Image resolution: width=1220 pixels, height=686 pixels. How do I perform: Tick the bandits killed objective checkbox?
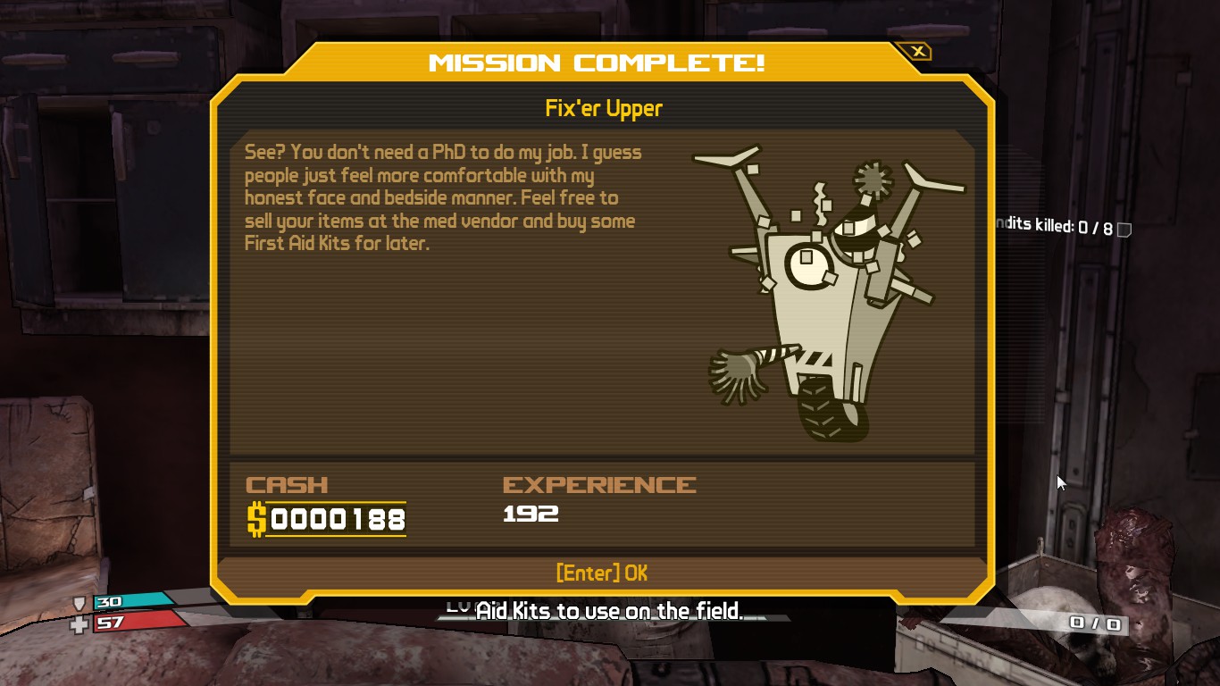[1124, 230]
